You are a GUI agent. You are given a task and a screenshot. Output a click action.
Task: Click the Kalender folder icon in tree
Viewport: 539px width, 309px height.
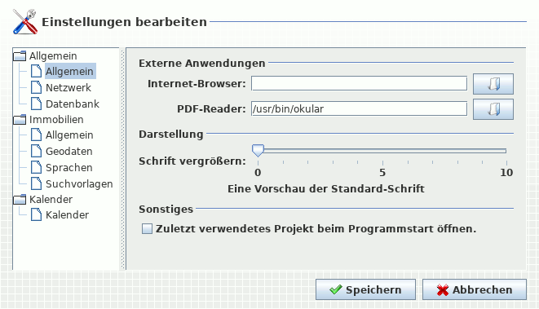click(20, 199)
